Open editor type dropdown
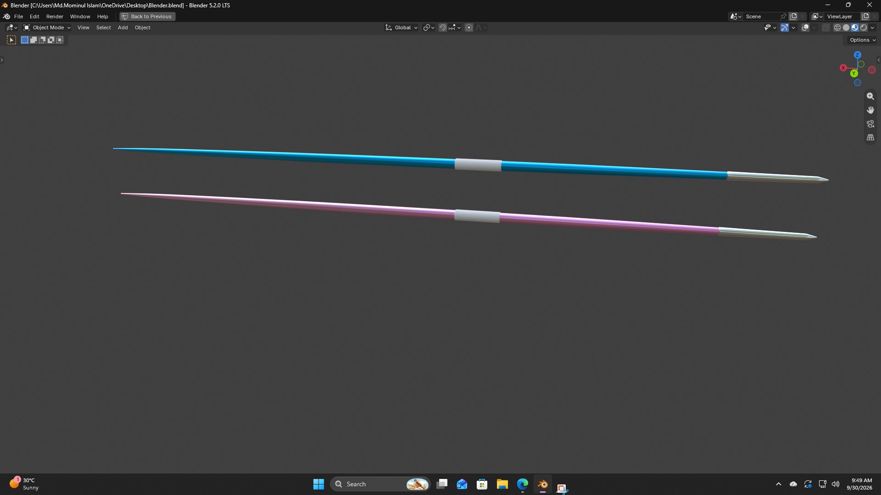The width and height of the screenshot is (881, 495). coord(11,27)
